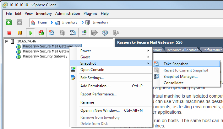223x129 pixels.
Task: Click the Home icon in navigation bar
Action: [x=34, y=23]
